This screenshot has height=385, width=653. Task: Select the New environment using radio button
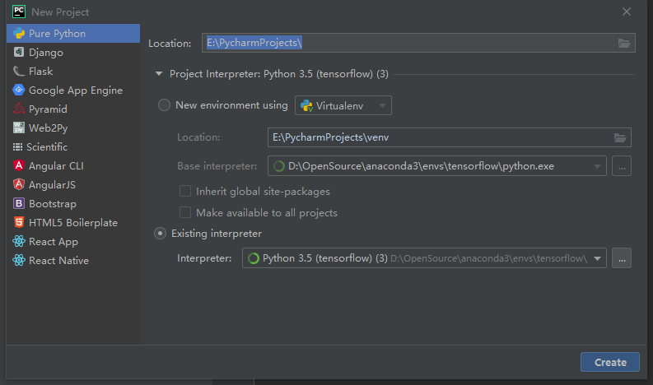164,104
